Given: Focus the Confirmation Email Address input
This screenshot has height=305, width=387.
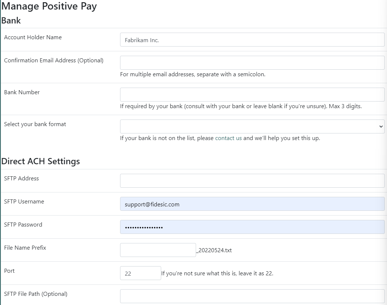Looking at the screenshot, I should pyautogui.click(x=252, y=63).
